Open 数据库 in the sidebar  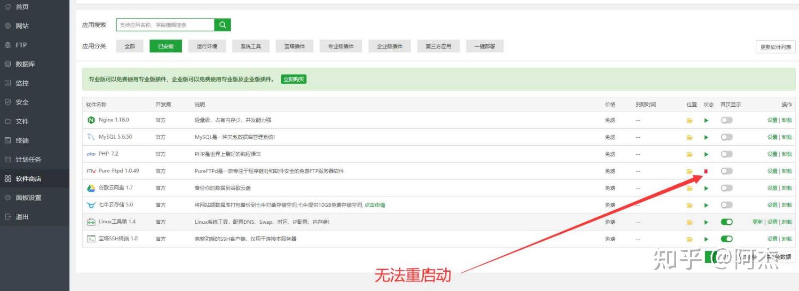coord(25,64)
